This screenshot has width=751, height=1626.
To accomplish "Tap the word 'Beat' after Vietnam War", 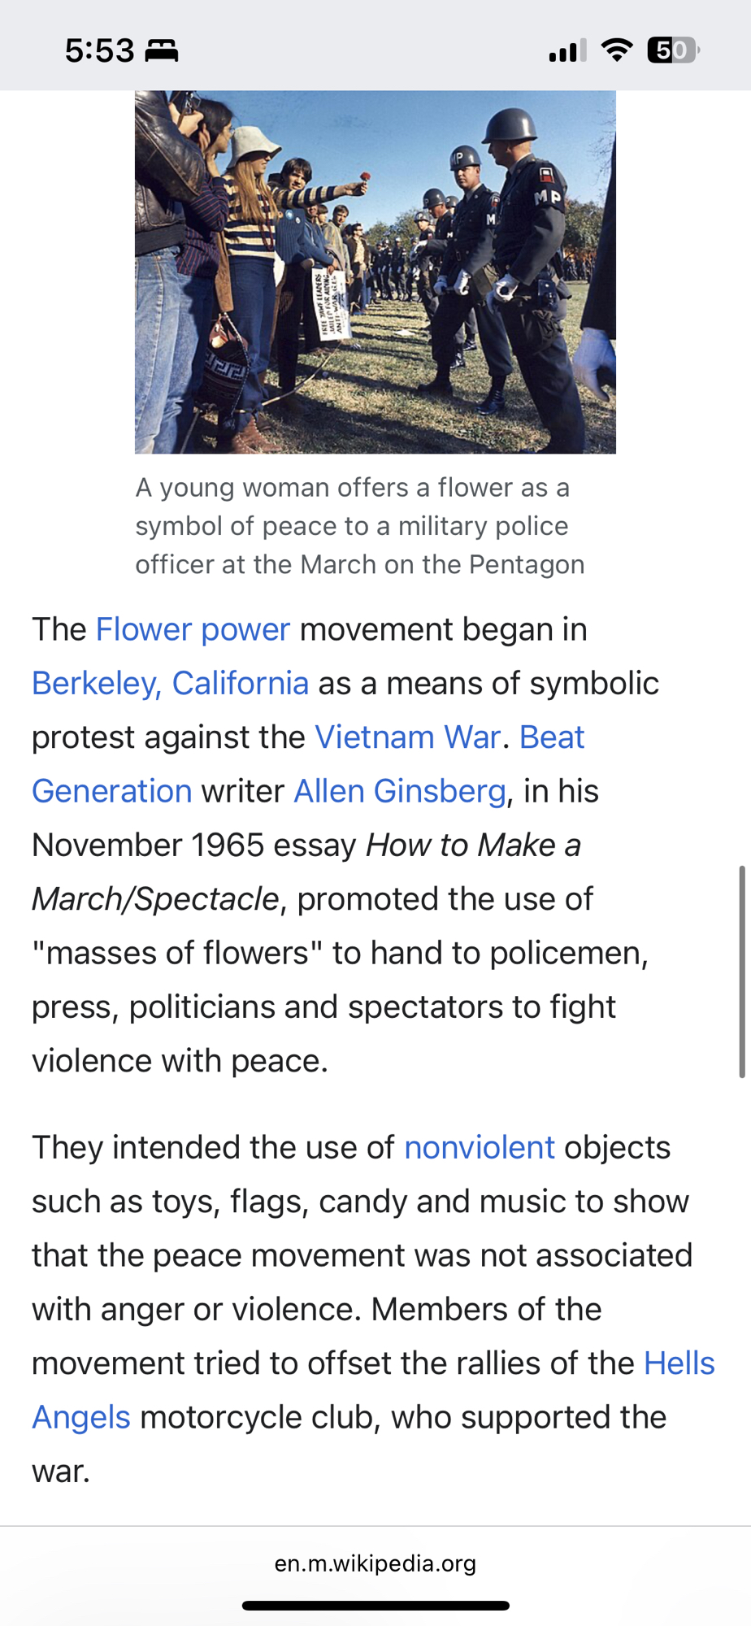I will click(x=552, y=737).
